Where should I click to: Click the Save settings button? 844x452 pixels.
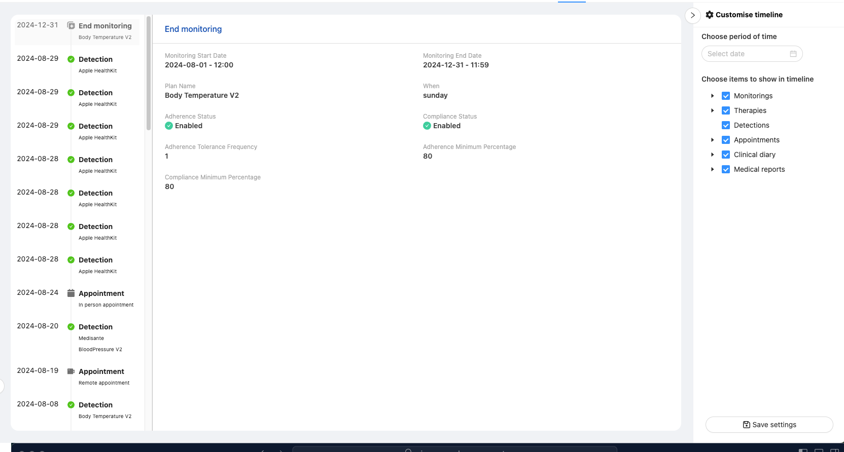[769, 425]
